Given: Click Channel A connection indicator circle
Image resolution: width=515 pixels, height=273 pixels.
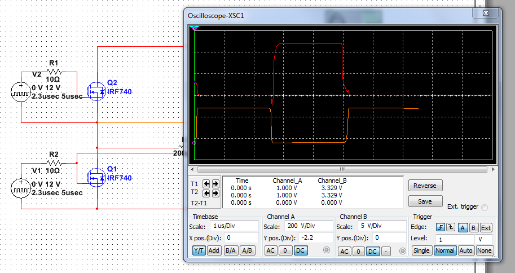Looking at the screenshot, I should tap(327, 250).
